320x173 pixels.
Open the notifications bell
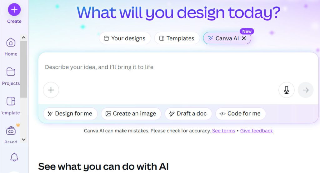tap(14, 157)
